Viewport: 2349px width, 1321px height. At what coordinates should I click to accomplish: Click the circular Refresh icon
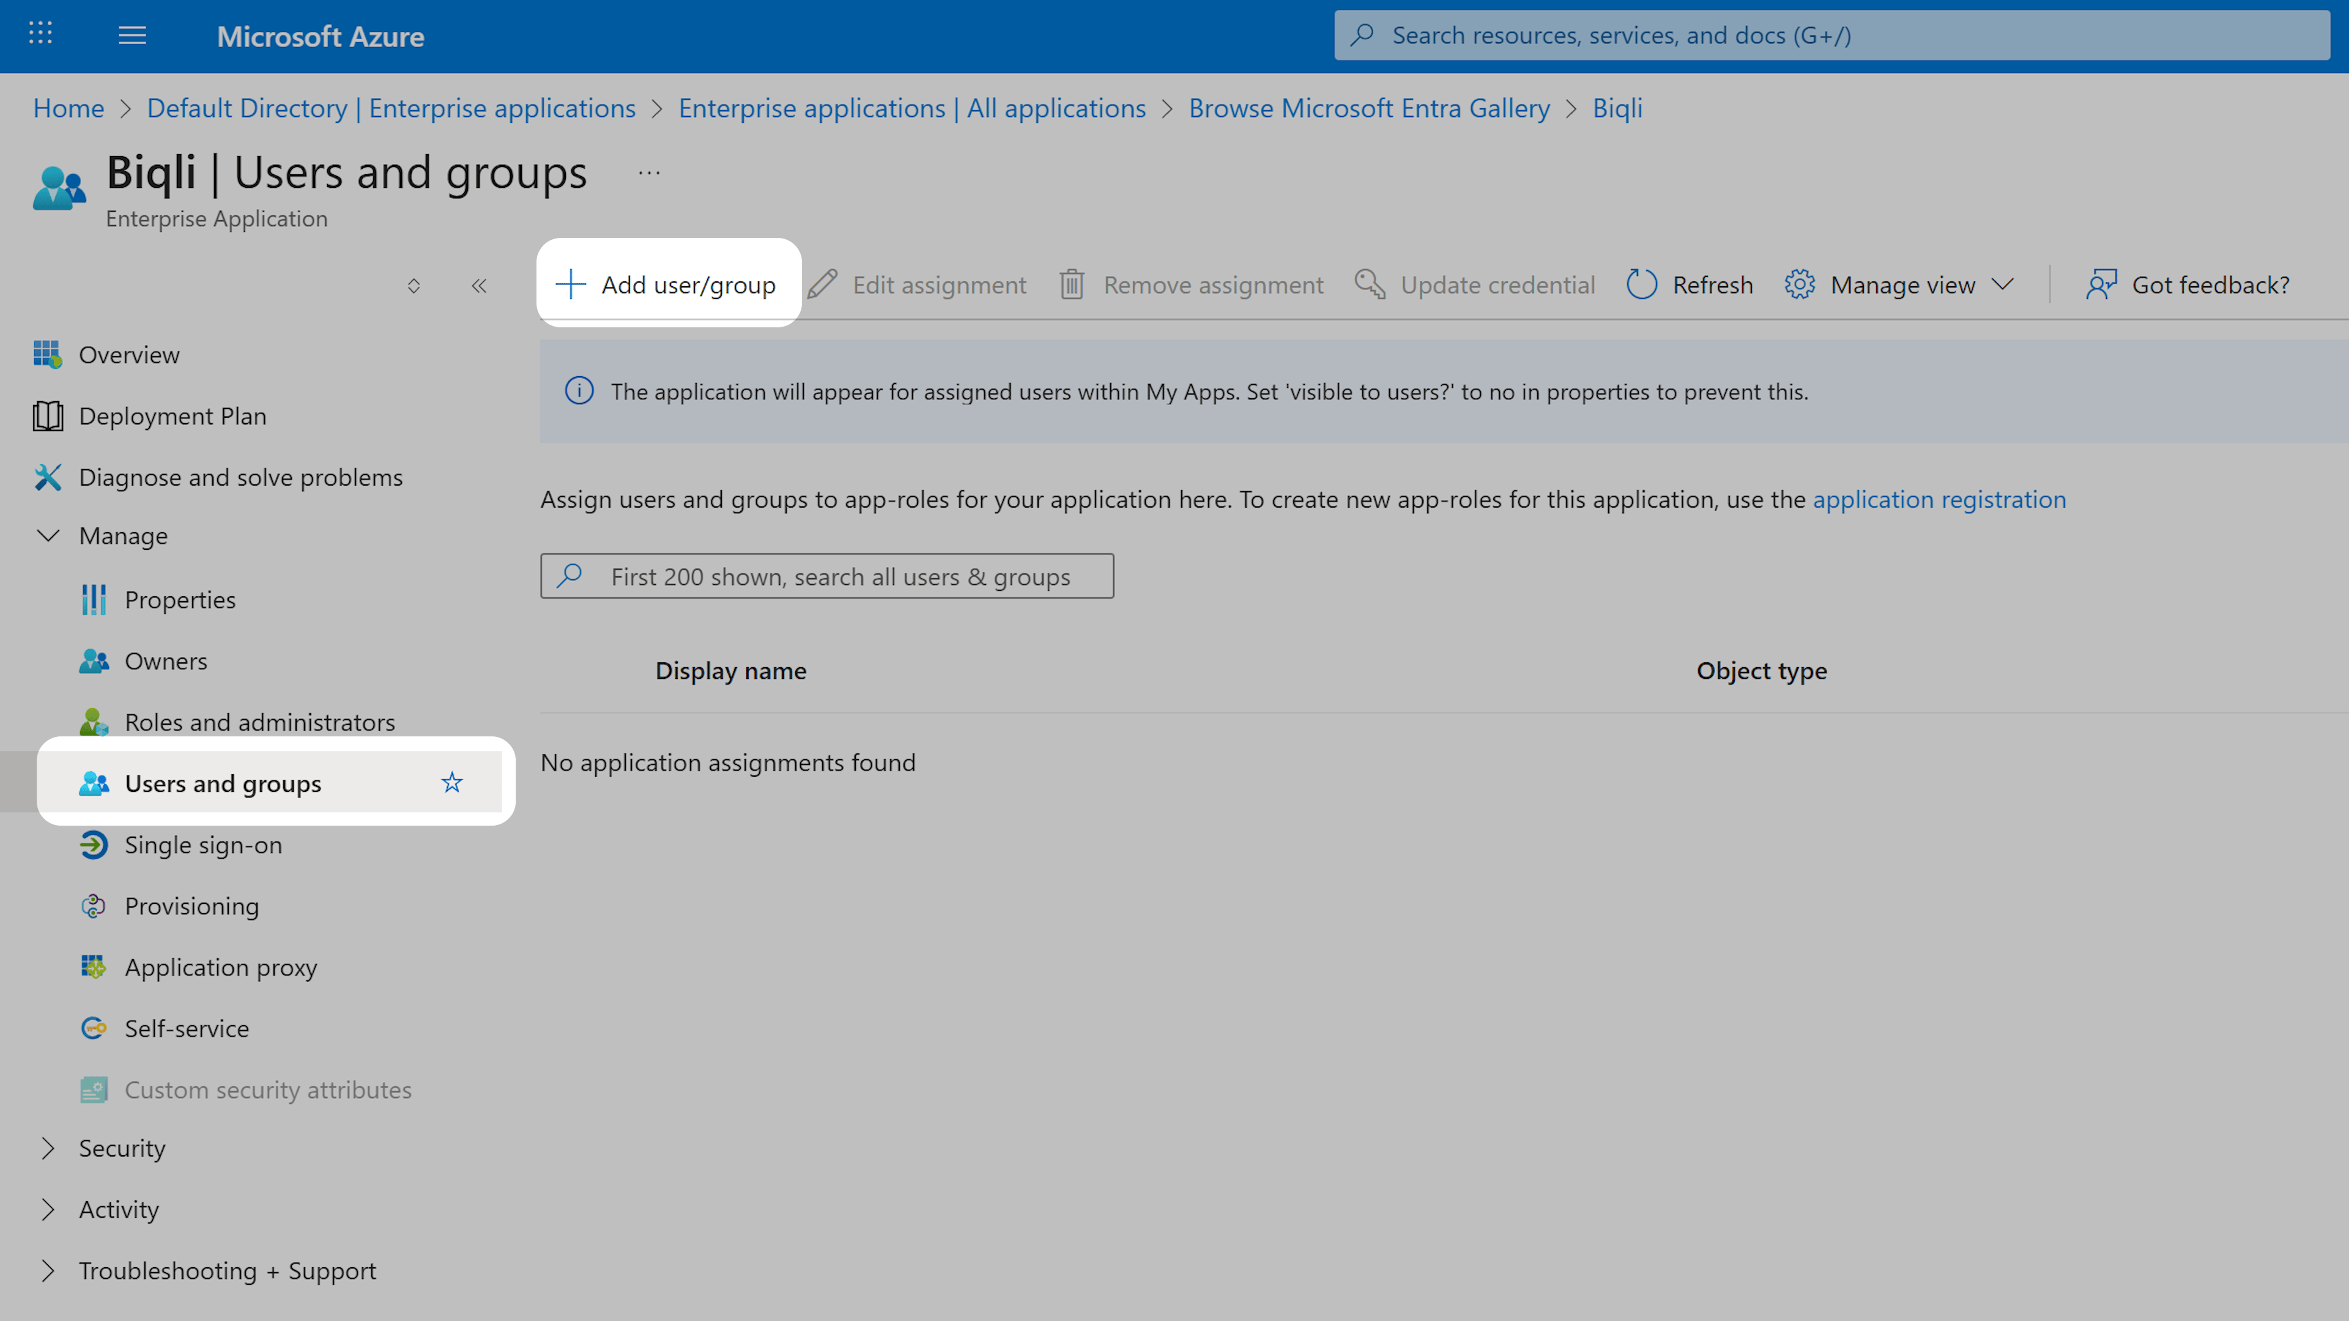(x=1641, y=284)
